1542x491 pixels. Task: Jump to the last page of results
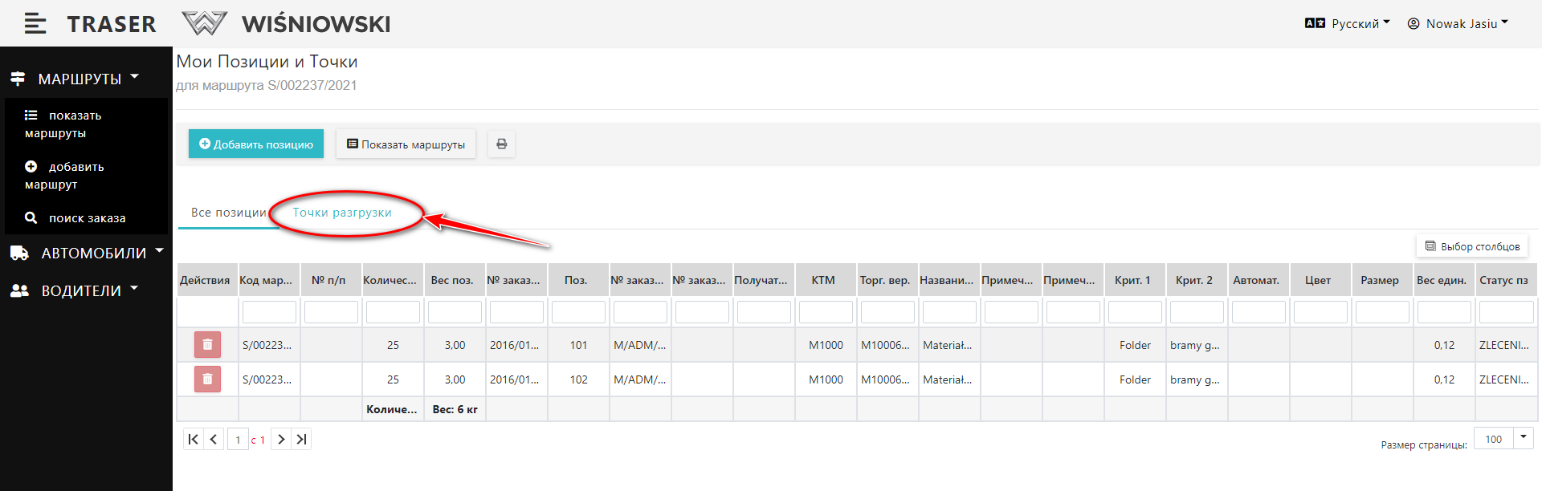[x=301, y=440]
